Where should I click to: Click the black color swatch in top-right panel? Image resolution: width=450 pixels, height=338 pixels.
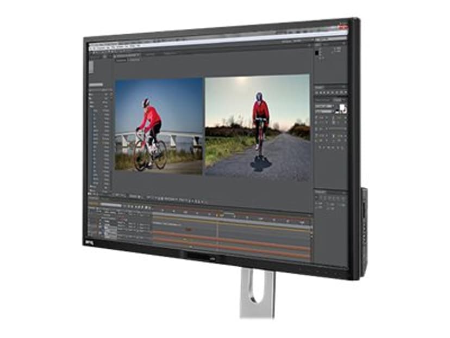pos(317,53)
